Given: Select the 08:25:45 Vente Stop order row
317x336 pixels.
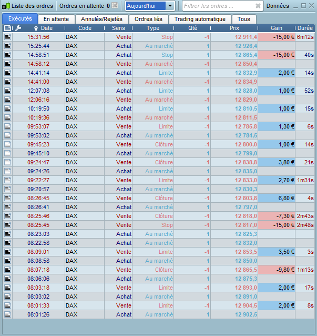Looking at the screenshot, I should 159,225.
